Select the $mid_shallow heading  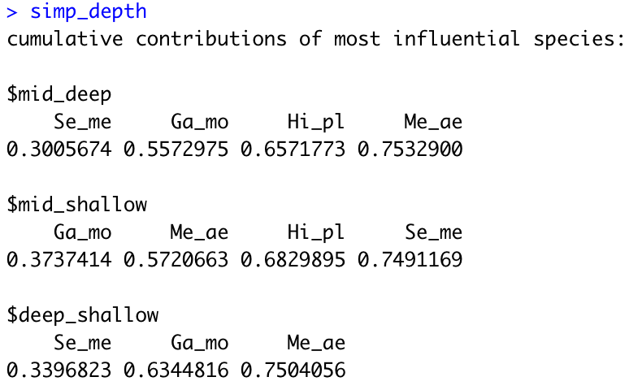click(x=76, y=204)
